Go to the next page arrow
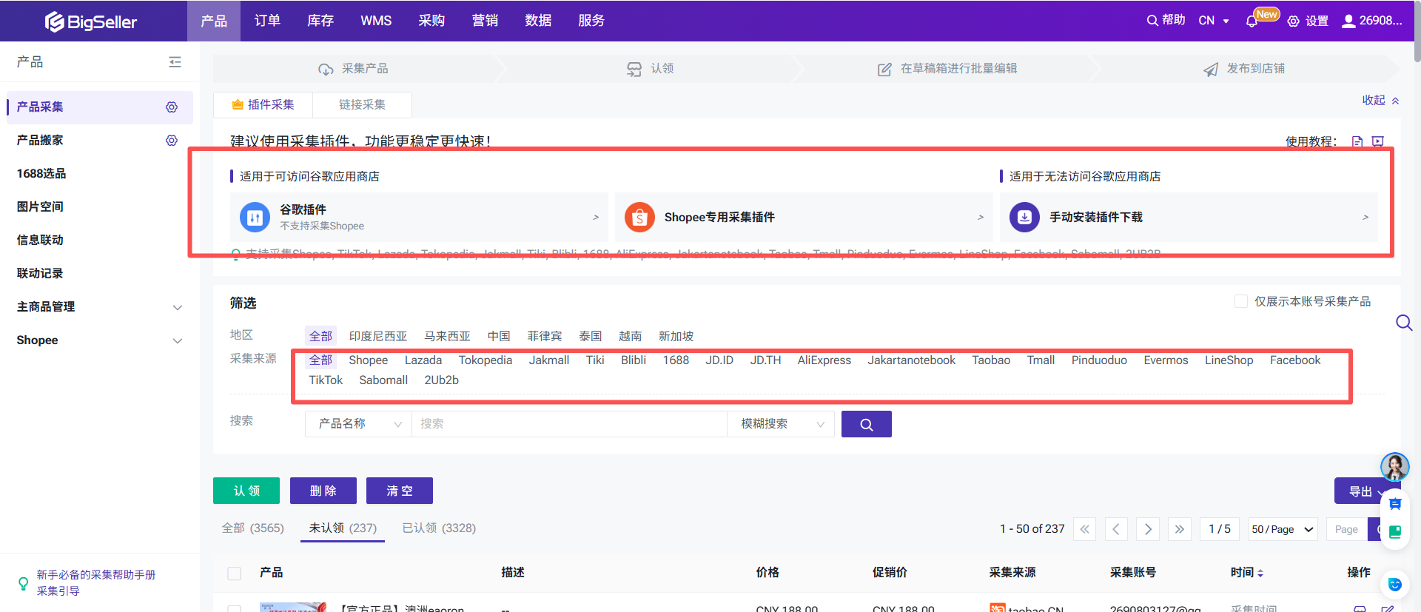1421x612 pixels. click(x=1147, y=529)
